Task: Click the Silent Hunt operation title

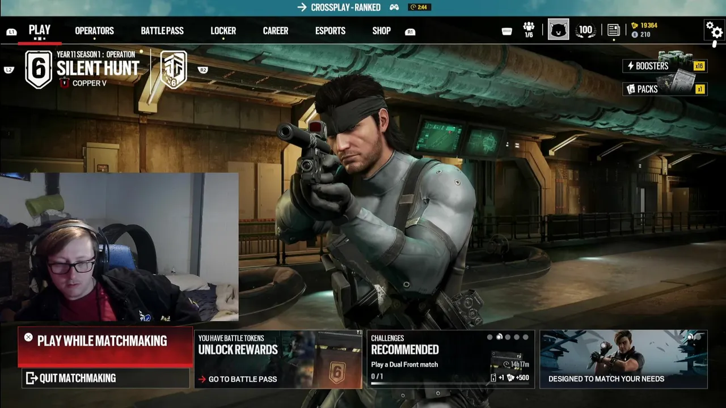Action: (98, 69)
